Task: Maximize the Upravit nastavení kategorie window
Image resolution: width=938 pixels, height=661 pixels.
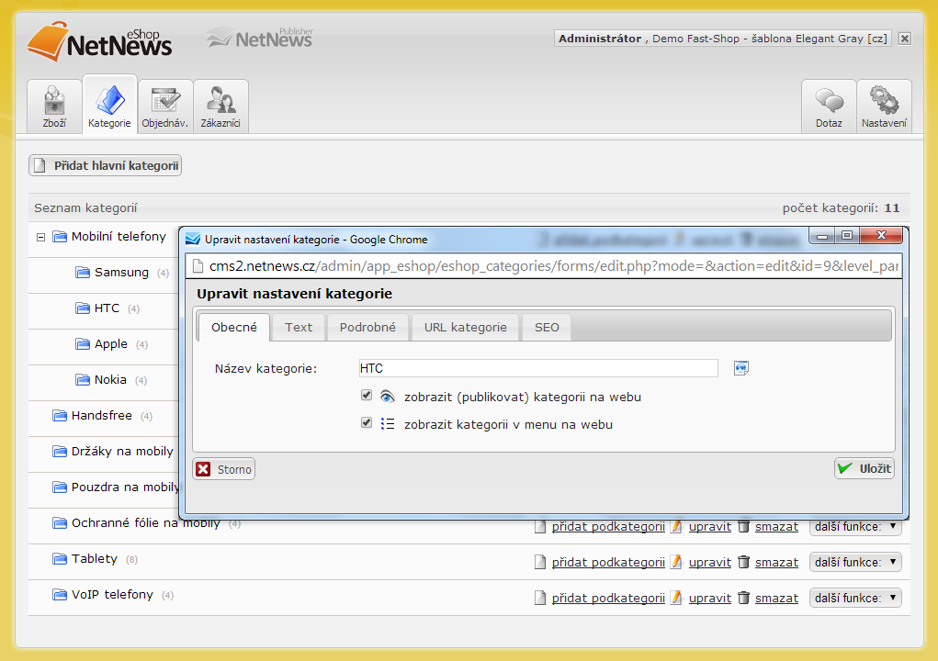Action: pos(847,235)
